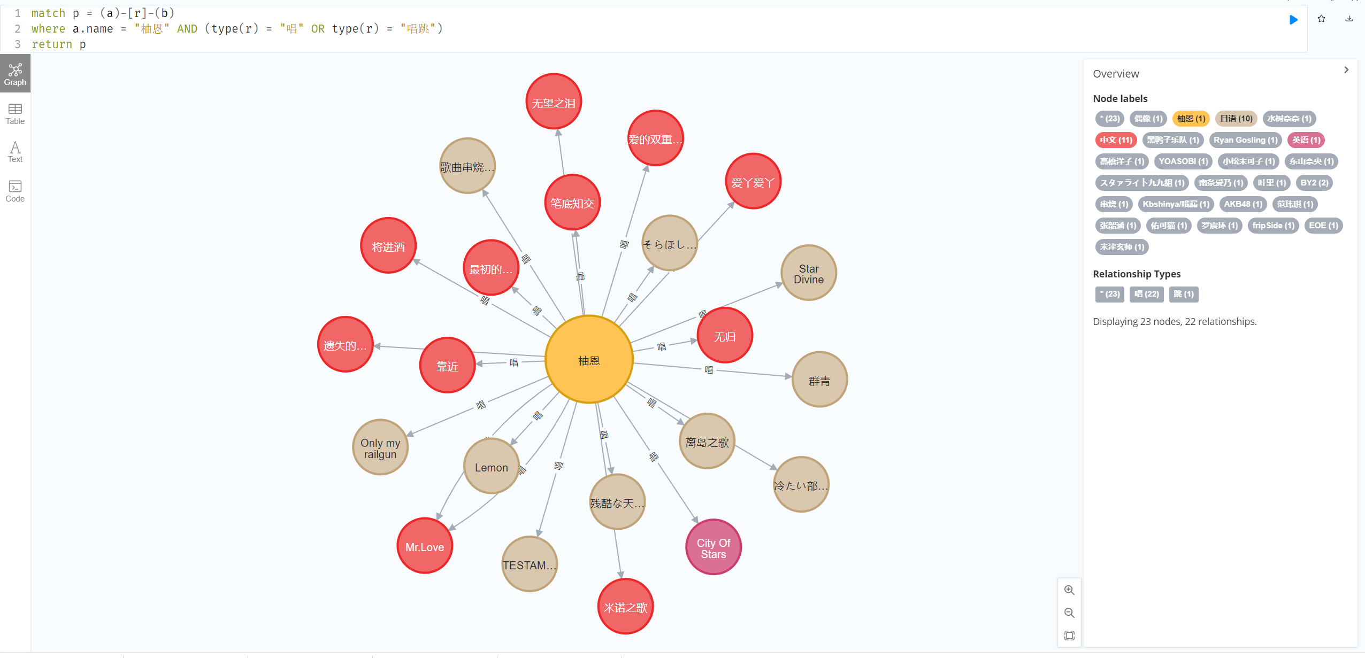Viewport: 1365px width, 658px height.
Task: Click the red 中文 (11) label
Action: 1116,140
